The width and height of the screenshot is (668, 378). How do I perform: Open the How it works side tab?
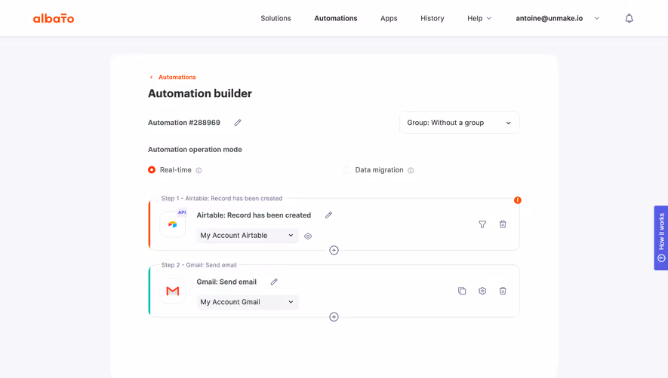pyautogui.click(x=661, y=238)
